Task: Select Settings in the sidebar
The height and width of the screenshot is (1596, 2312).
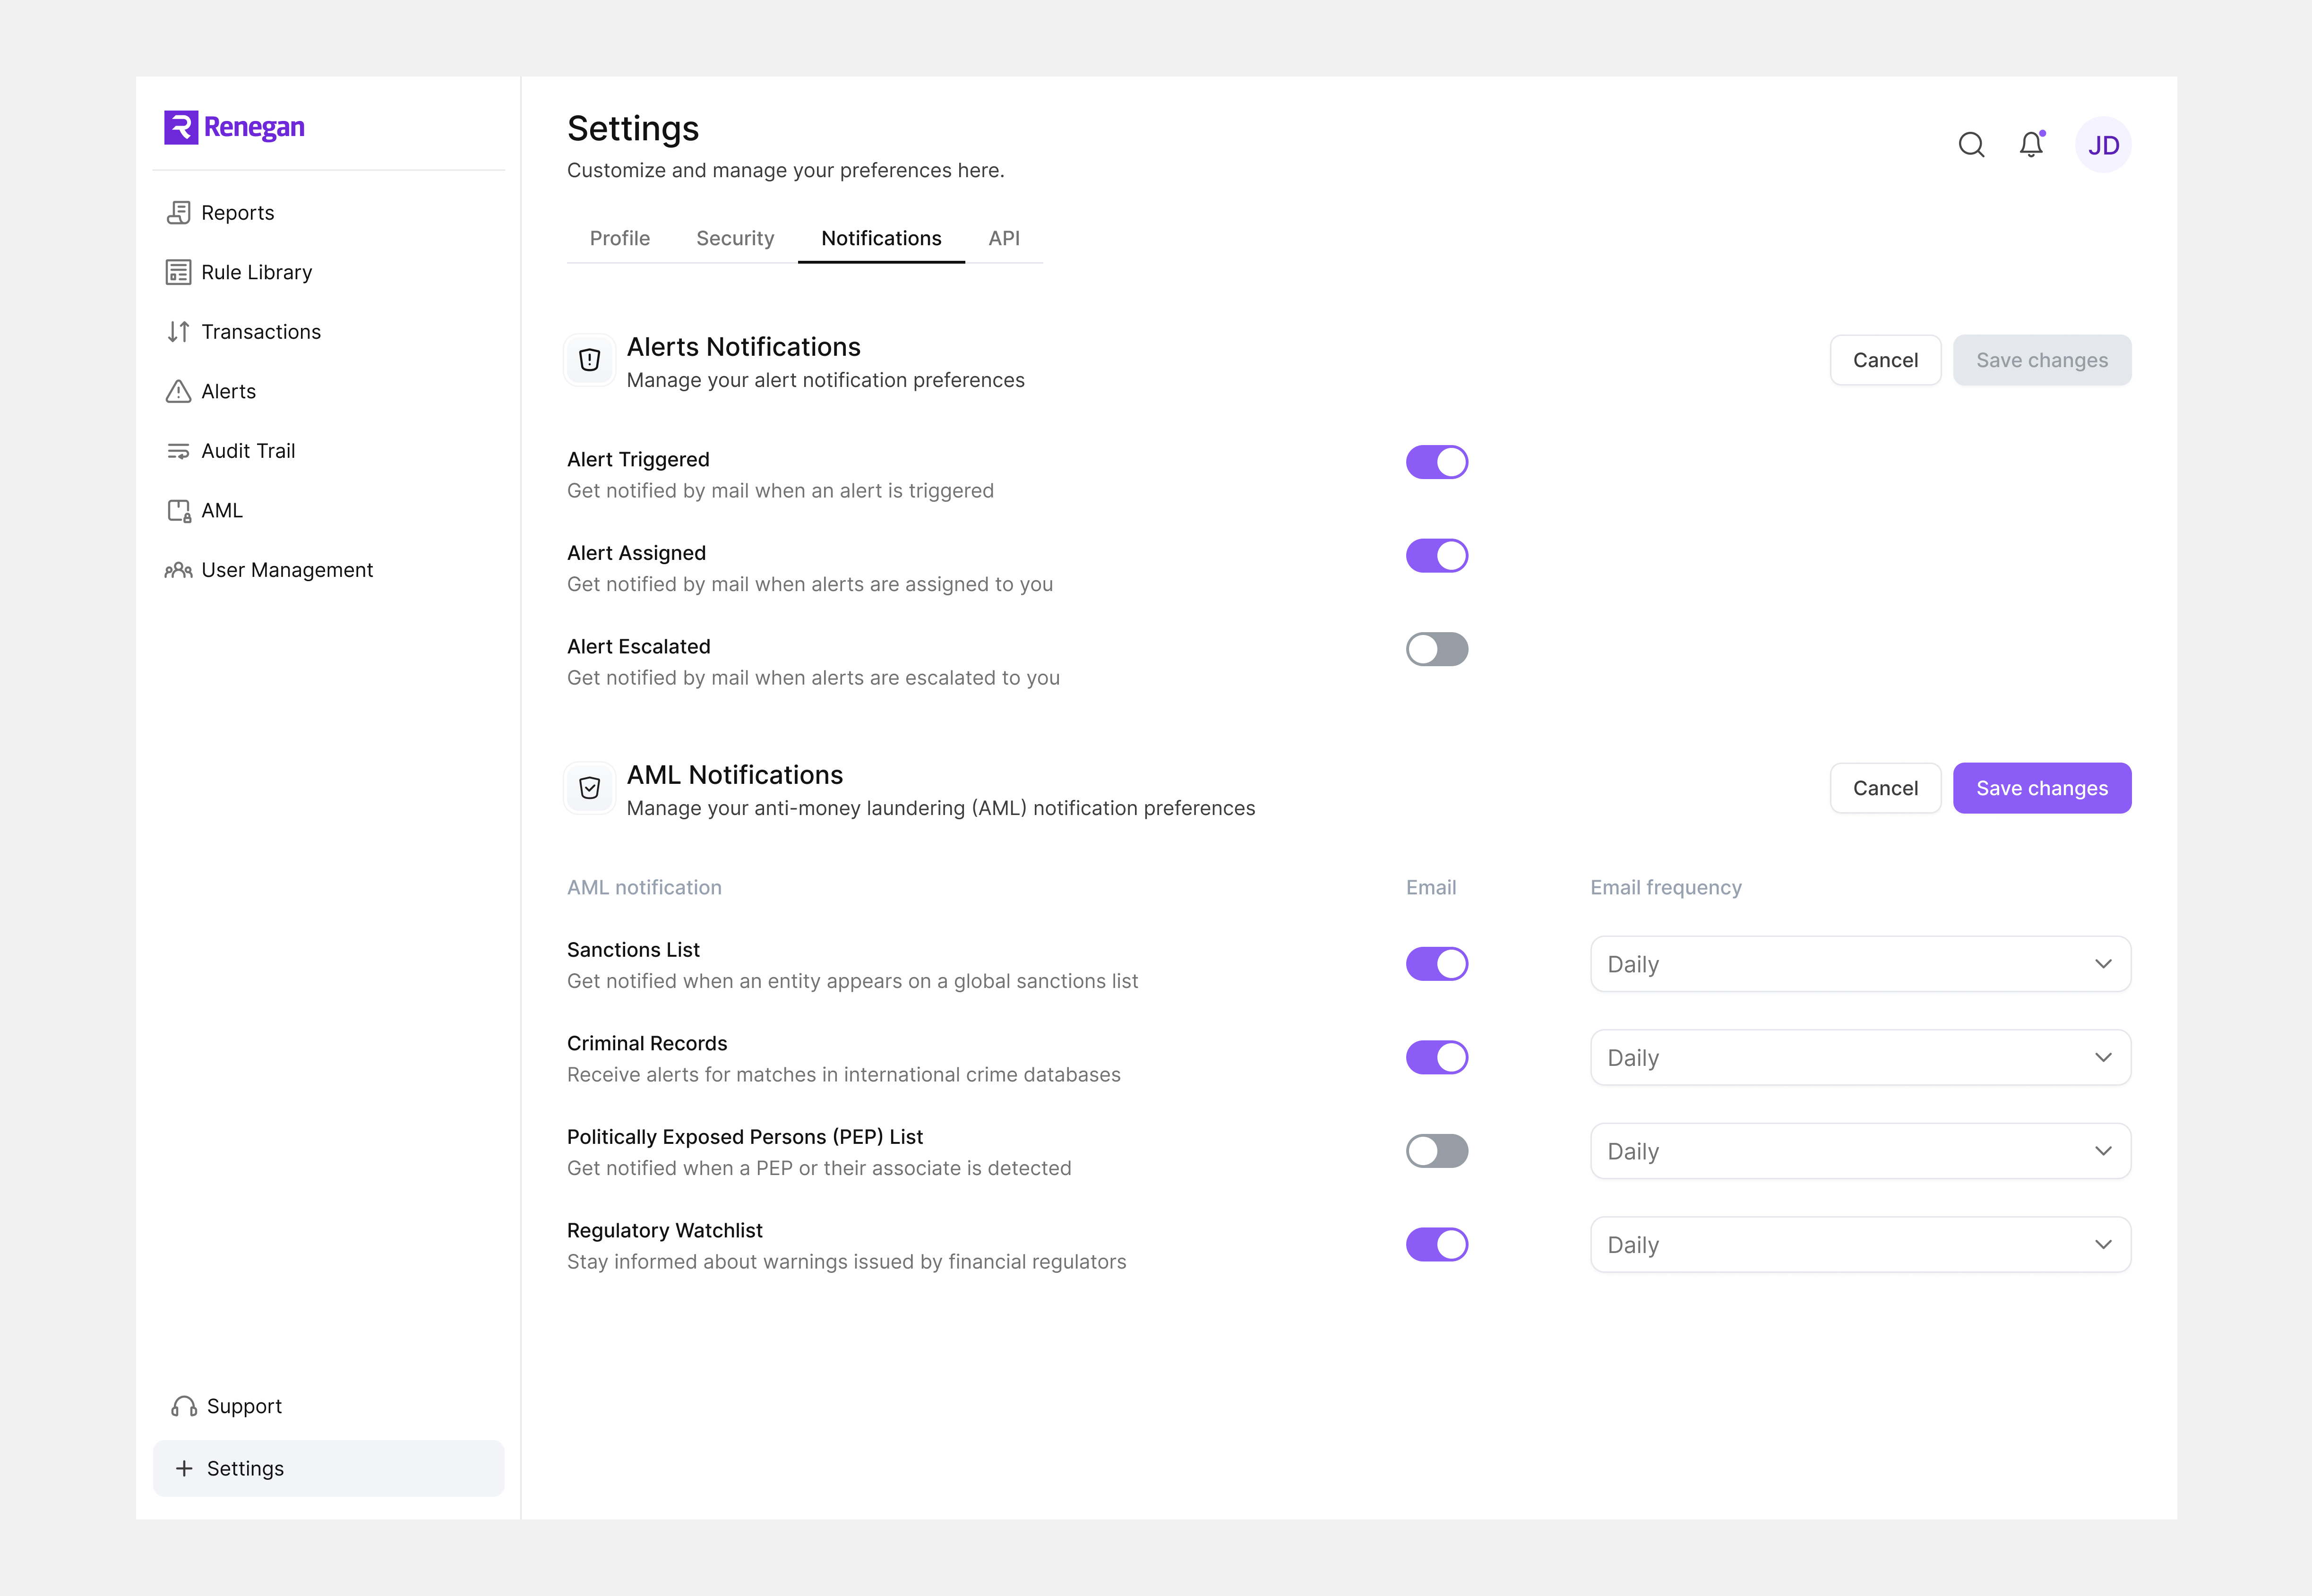Action: tap(329, 1468)
